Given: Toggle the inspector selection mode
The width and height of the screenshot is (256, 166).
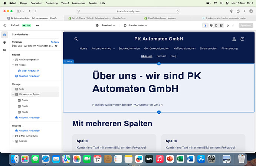Looking at the screenshot, I should tap(205, 26).
